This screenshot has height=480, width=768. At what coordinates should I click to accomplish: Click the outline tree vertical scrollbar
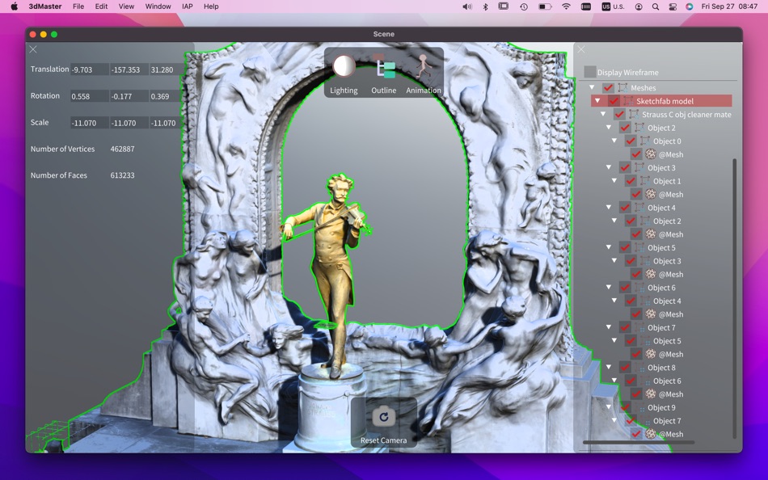[x=734, y=298]
